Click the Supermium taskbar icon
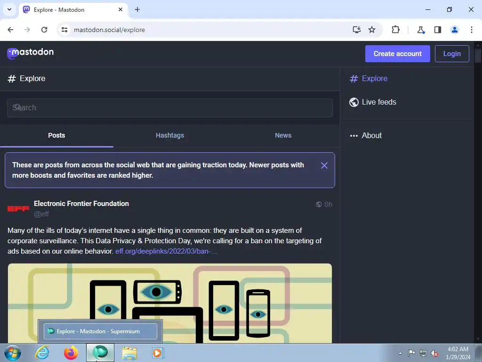This screenshot has height=362, width=482. click(100, 353)
